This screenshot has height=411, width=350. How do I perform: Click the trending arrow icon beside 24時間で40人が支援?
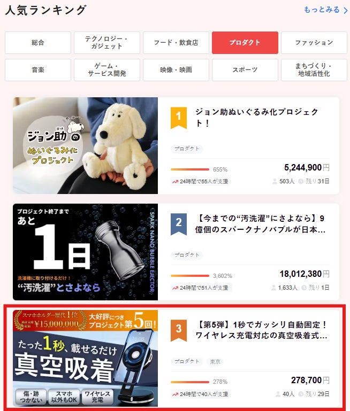[175, 394]
